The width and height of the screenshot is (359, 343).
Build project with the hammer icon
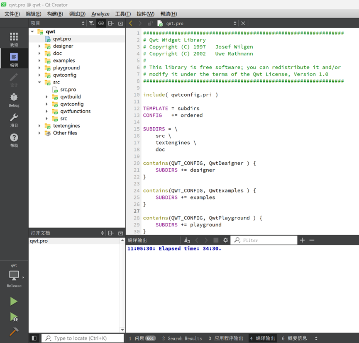pos(14,331)
